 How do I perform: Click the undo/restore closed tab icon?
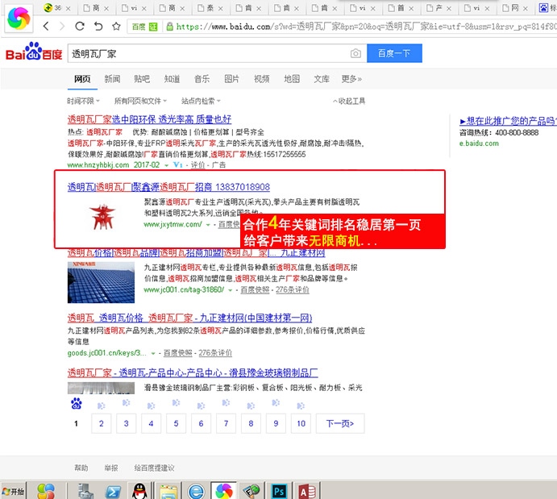coord(98,26)
